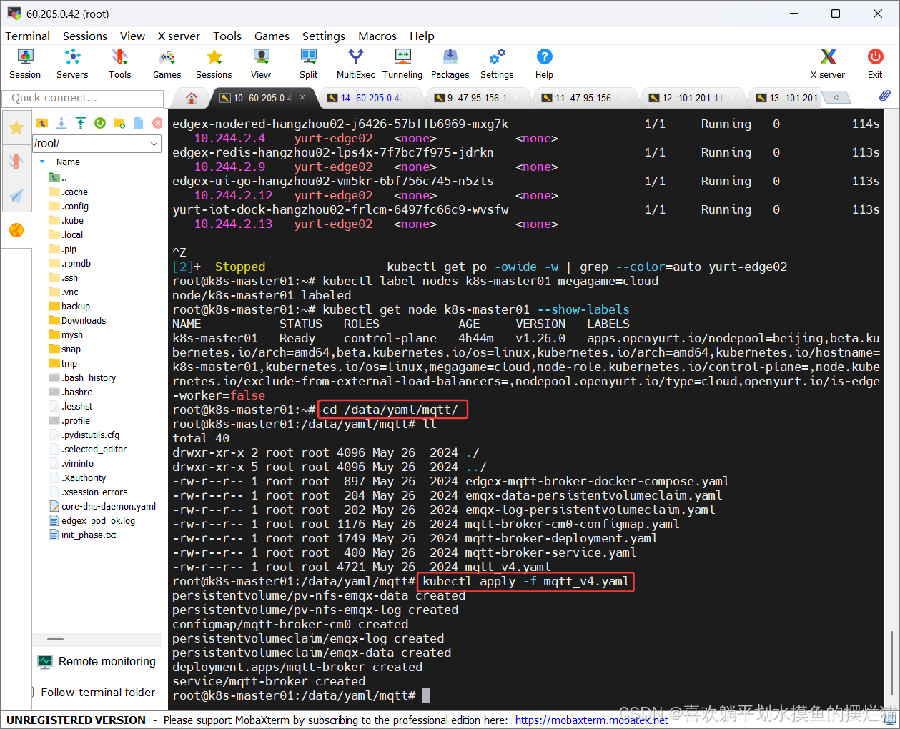The image size is (900, 729).
Task: Click the Help question mark toolbar icon
Action: (x=544, y=64)
